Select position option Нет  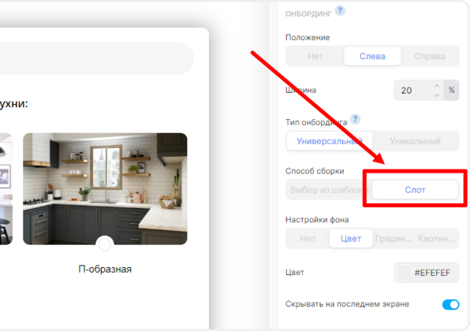315,56
